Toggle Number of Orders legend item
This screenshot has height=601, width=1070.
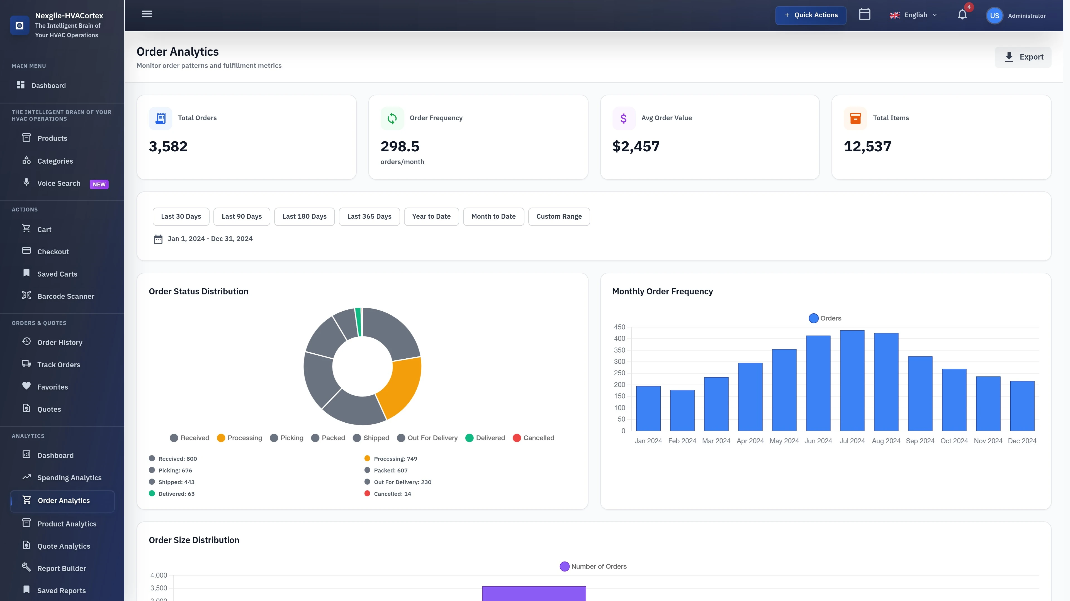(593, 566)
